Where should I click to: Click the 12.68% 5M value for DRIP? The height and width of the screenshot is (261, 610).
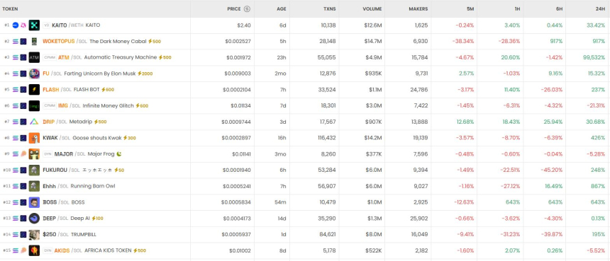point(465,122)
